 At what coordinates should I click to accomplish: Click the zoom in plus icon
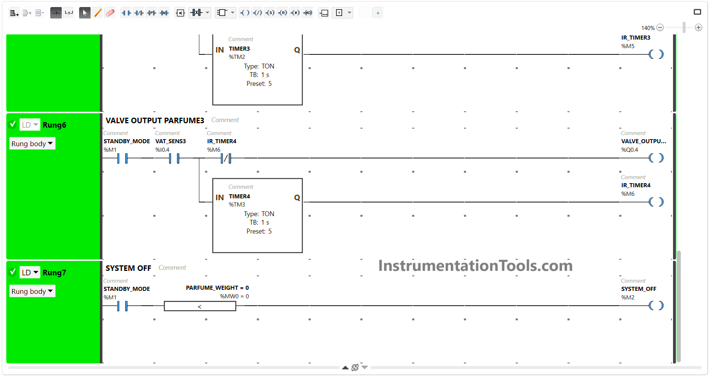pos(699,27)
